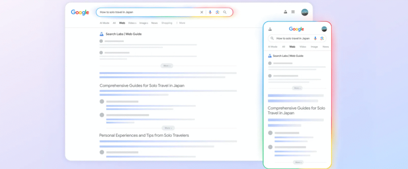
Task: Expand More under Comprehensive Guides on desktop
Action: click(168, 128)
